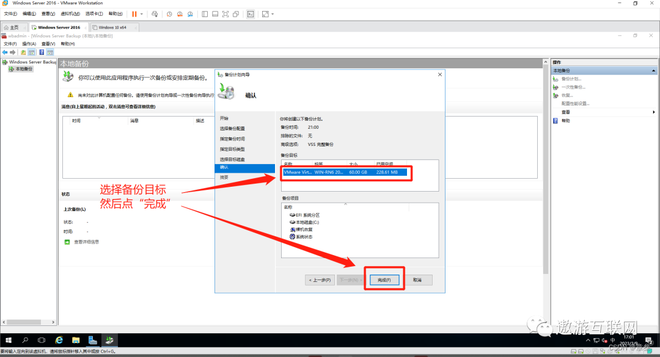Click 一次性备份... in the actions pane
The height and width of the screenshot is (357, 660).
tap(573, 87)
